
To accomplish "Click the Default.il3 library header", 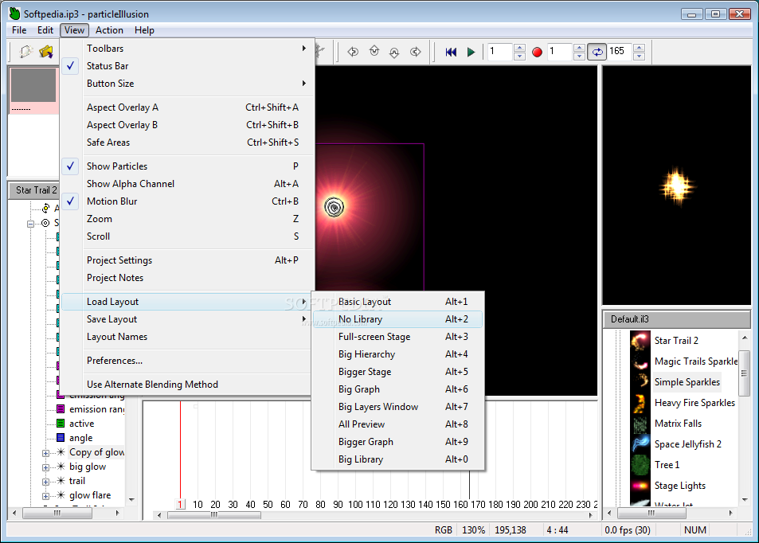I will click(x=677, y=319).
